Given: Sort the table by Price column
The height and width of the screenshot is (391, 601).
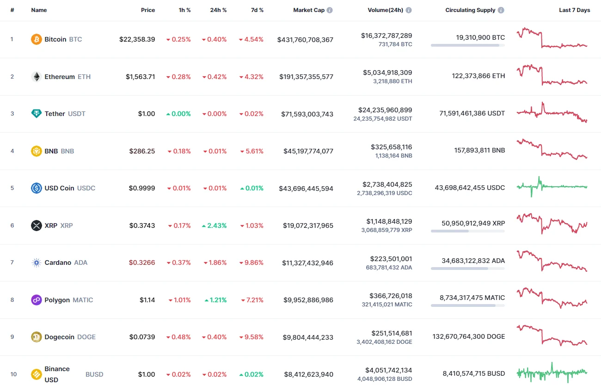Looking at the screenshot, I should pos(148,10).
